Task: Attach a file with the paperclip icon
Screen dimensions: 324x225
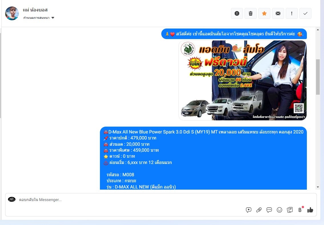Action: click(259, 210)
